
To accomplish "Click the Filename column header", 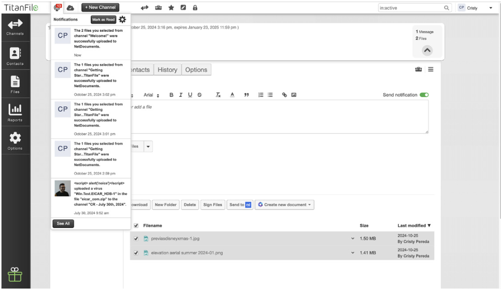I will (x=152, y=226).
